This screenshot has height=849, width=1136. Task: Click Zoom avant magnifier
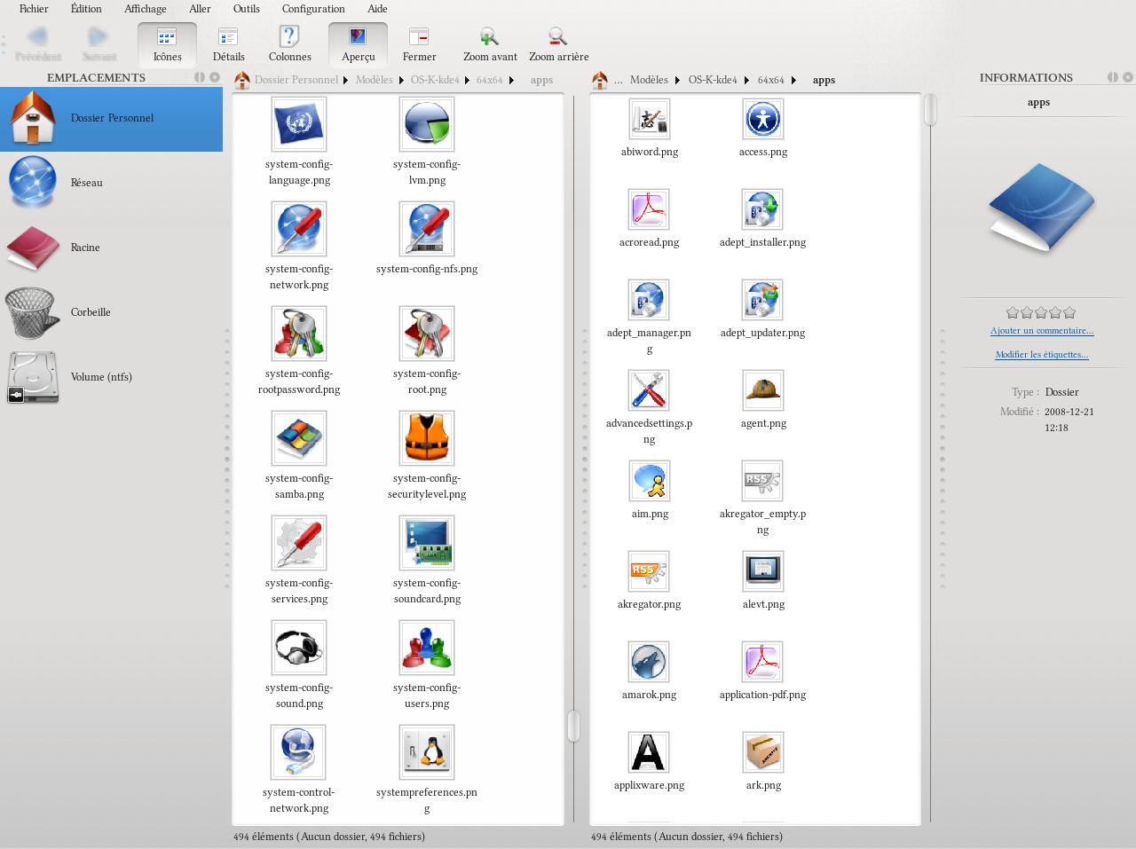[490, 44]
